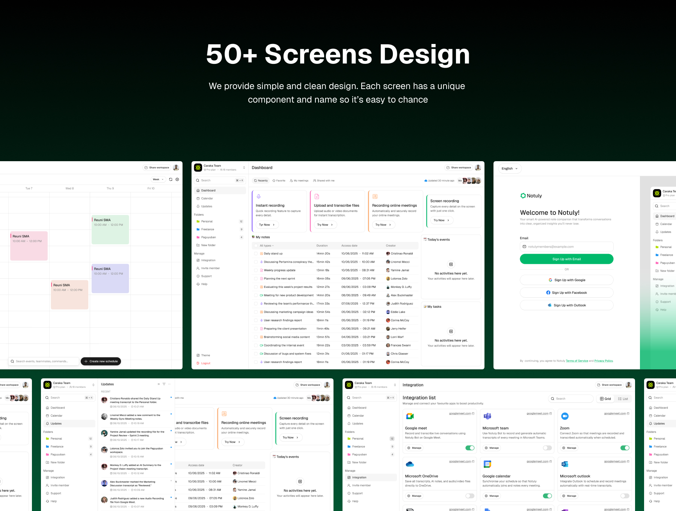The height and width of the screenshot is (511, 676).
Task: Click the calendar refresh icon beside Week
Action: pyautogui.click(x=171, y=180)
